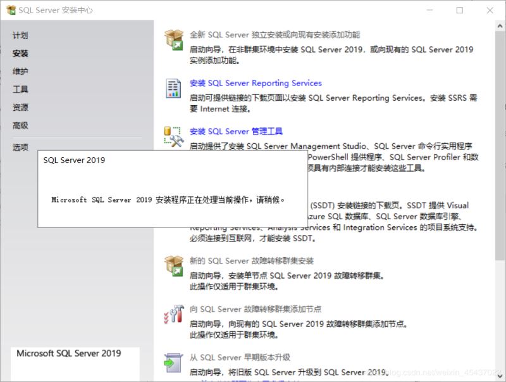The height and width of the screenshot is (382, 506).
Task: Click the SQL Server title bar app icon
Action: click(x=10, y=10)
